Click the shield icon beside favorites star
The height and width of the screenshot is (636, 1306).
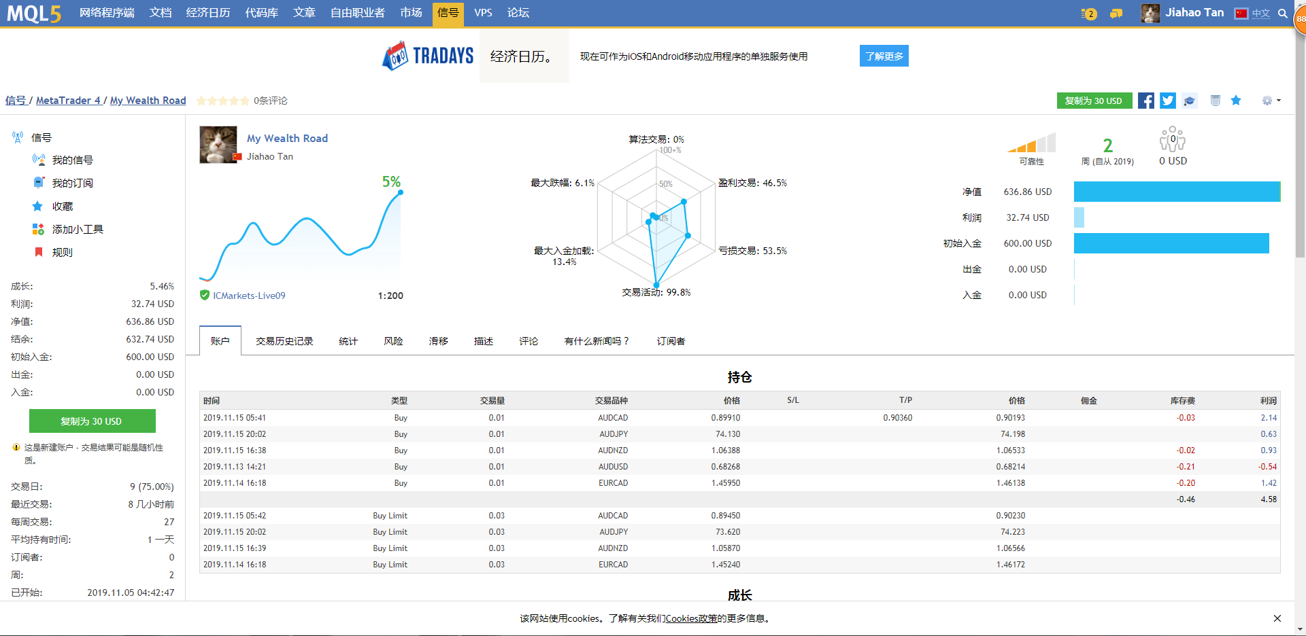tap(1216, 101)
